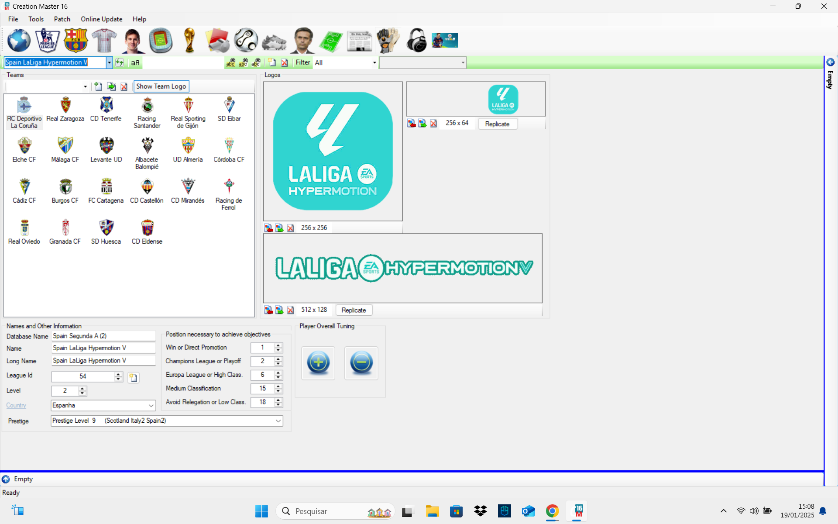The width and height of the screenshot is (838, 524).
Task: Increase the League Id stepper value
Action: point(118,374)
